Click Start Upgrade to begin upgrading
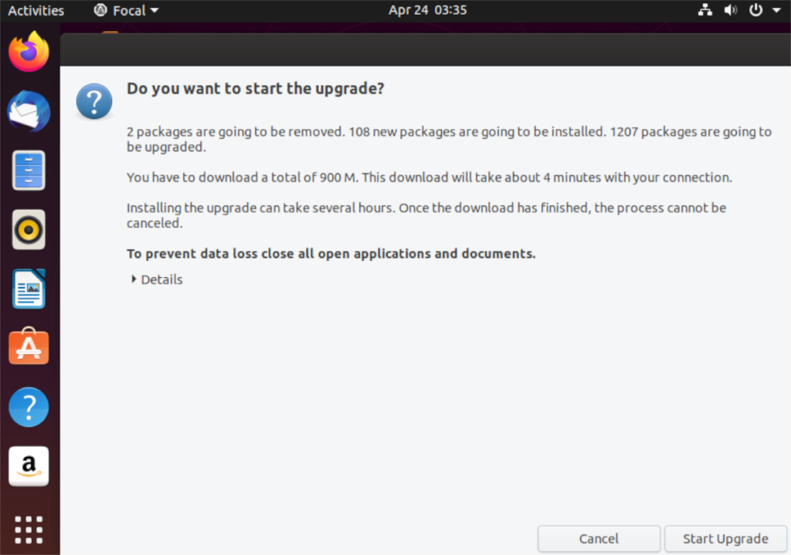 point(725,538)
